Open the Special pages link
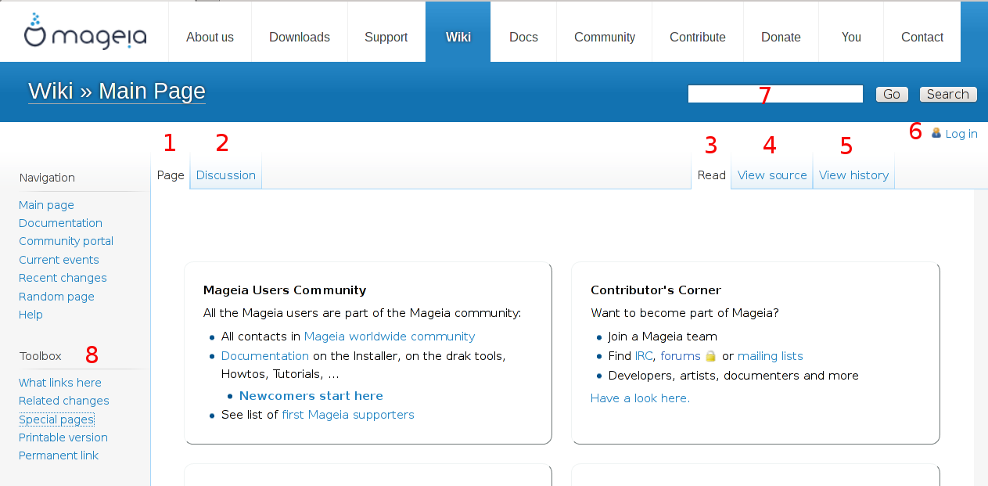This screenshot has height=486, width=988. tap(56, 419)
